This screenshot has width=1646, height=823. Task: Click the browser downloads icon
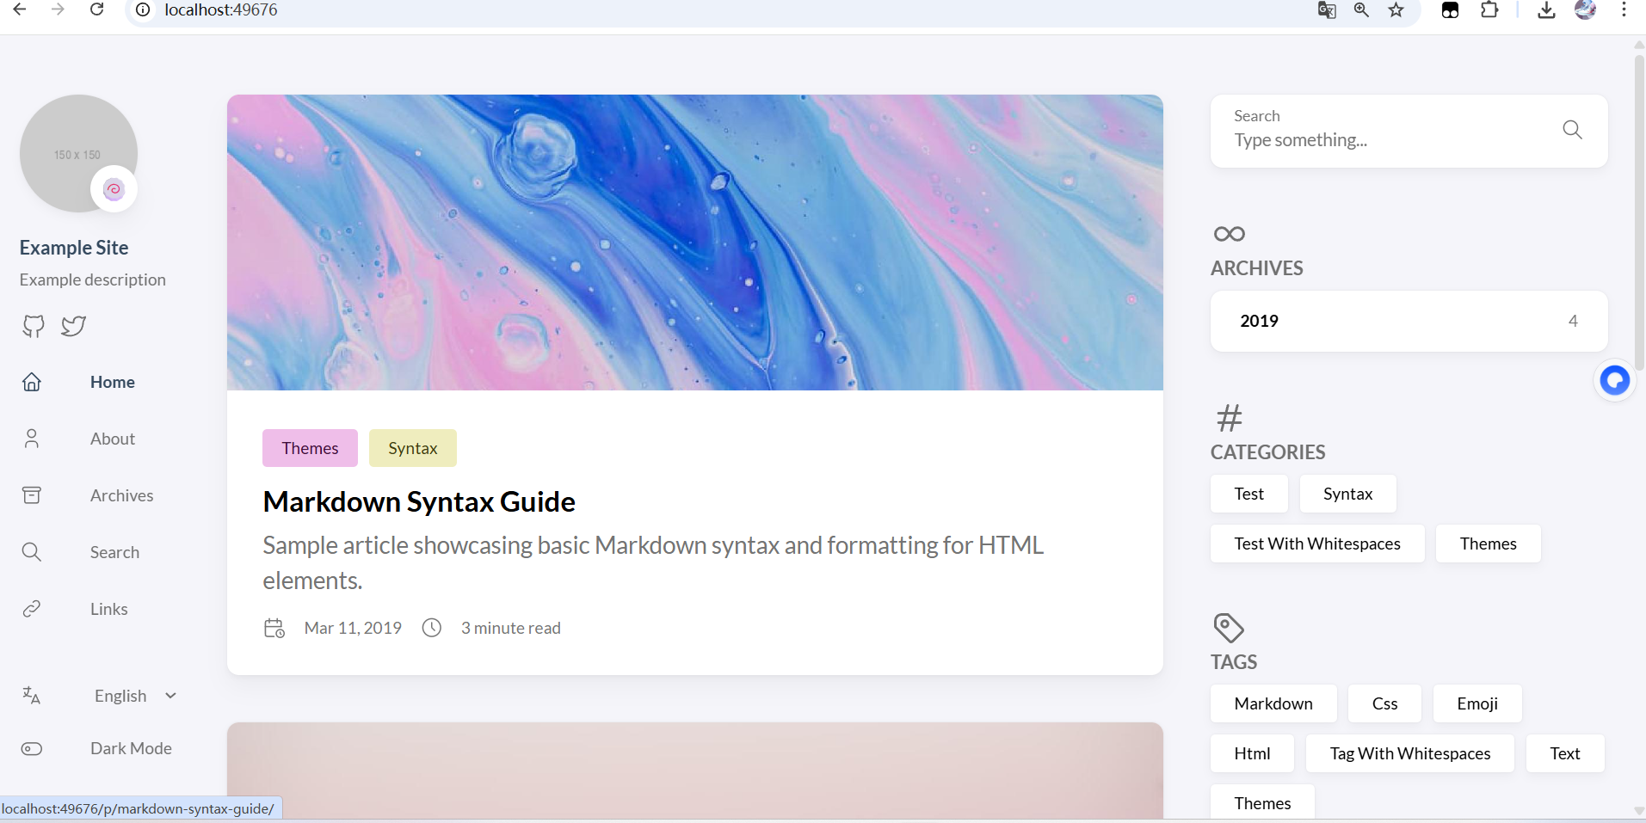(x=1545, y=10)
